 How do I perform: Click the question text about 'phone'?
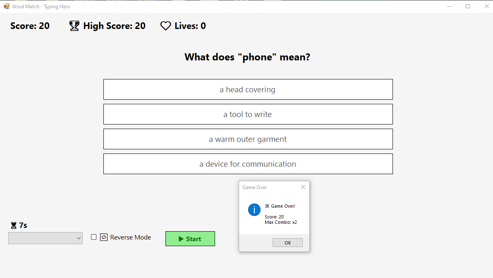pyautogui.click(x=247, y=57)
